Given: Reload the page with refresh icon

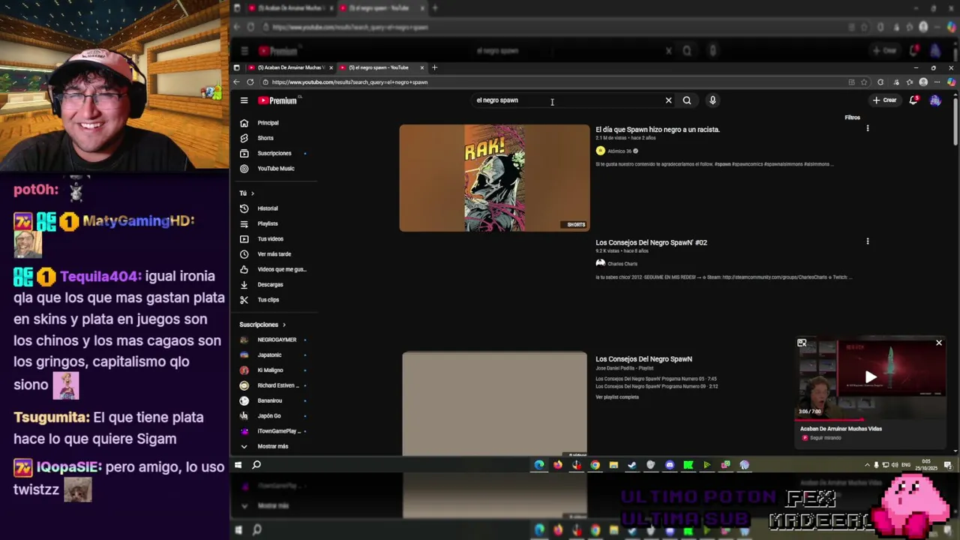Looking at the screenshot, I should [250, 82].
